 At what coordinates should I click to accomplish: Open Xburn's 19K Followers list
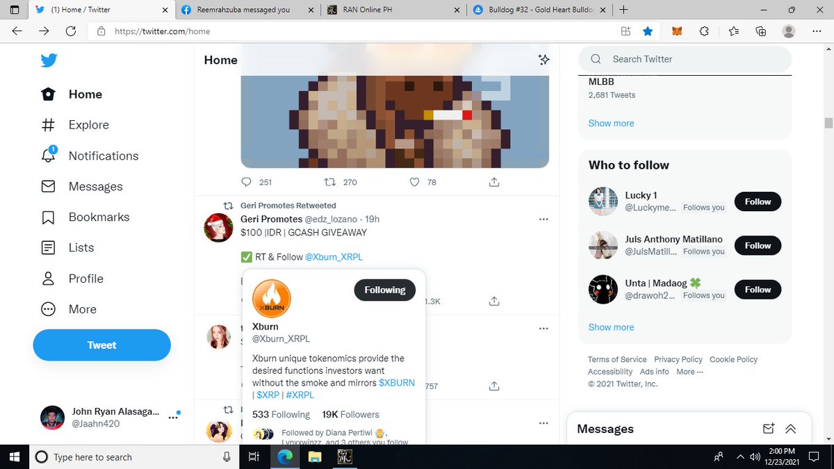click(x=351, y=414)
